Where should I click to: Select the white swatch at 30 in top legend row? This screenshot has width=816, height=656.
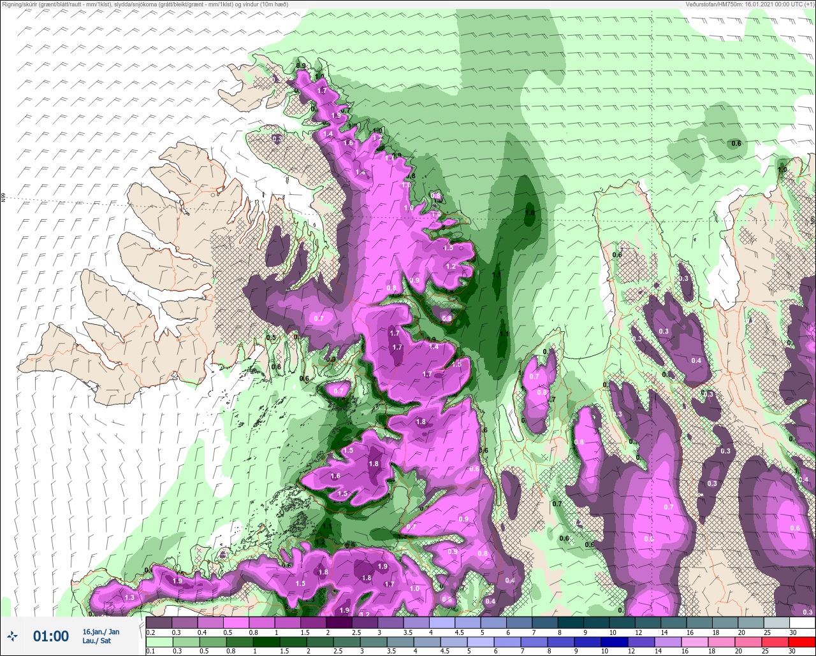(802, 622)
